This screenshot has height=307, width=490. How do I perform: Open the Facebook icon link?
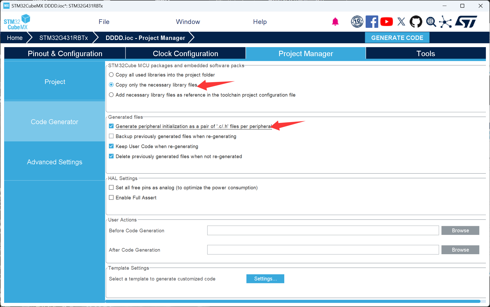point(372,22)
